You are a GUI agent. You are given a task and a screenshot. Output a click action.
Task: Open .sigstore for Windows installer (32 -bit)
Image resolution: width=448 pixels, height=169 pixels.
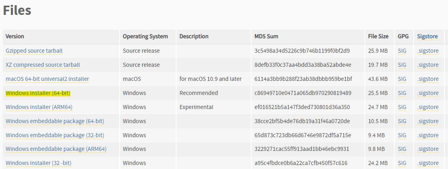pos(428,163)
